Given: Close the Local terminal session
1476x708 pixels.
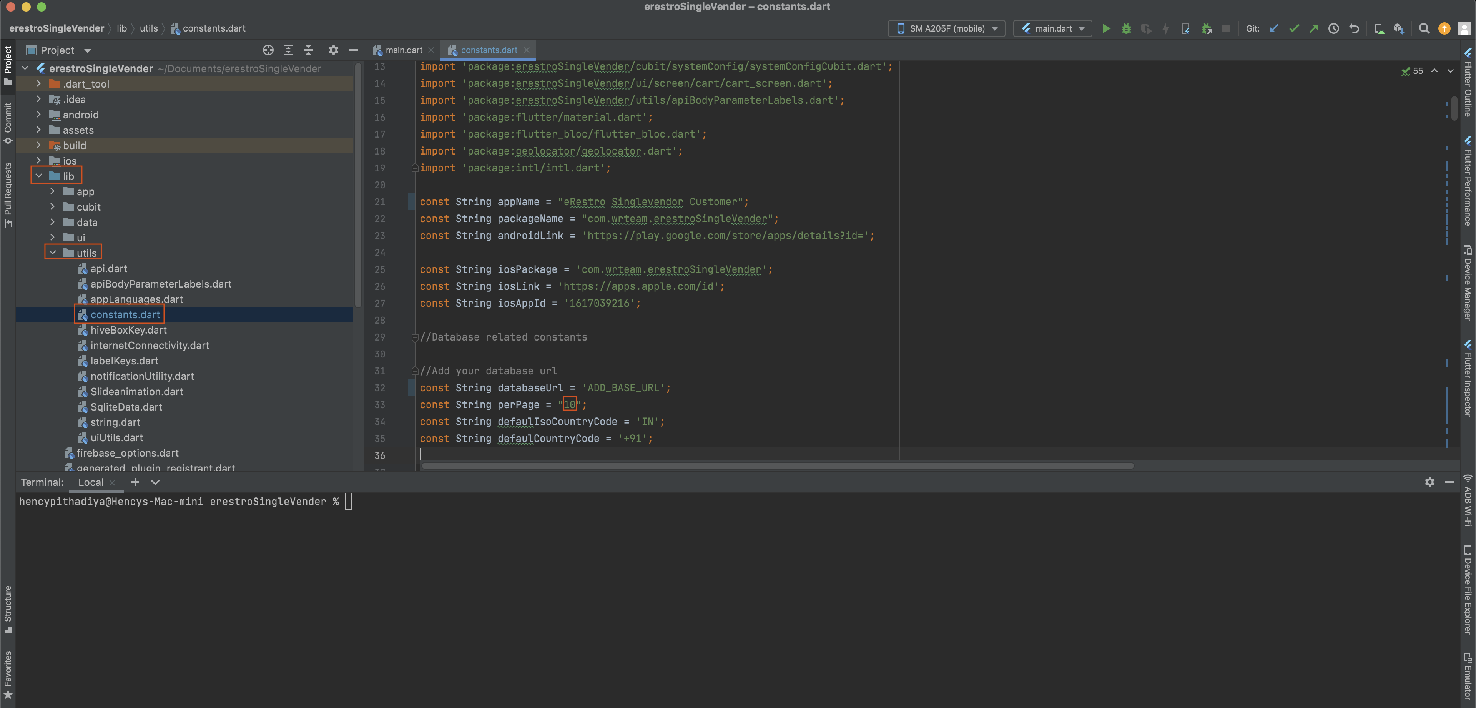Looking at the screenshot, I should 112,483.
